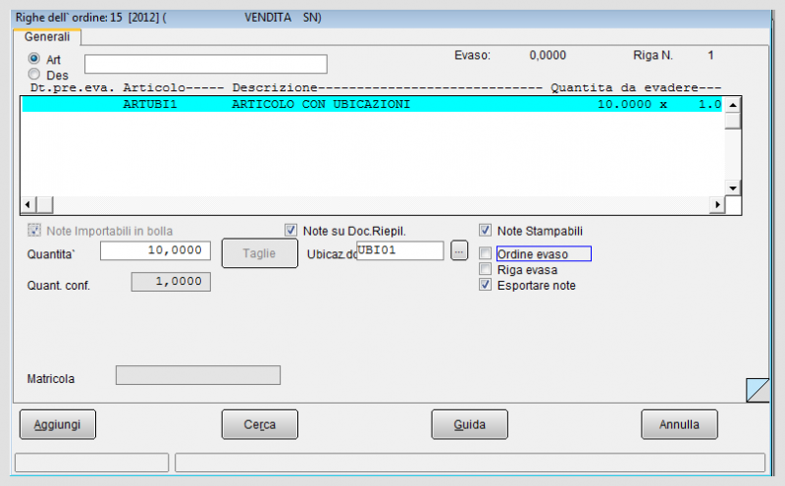
Task: Click the list's horizontal scroll left arrow
Action: (x=27, y=204)
